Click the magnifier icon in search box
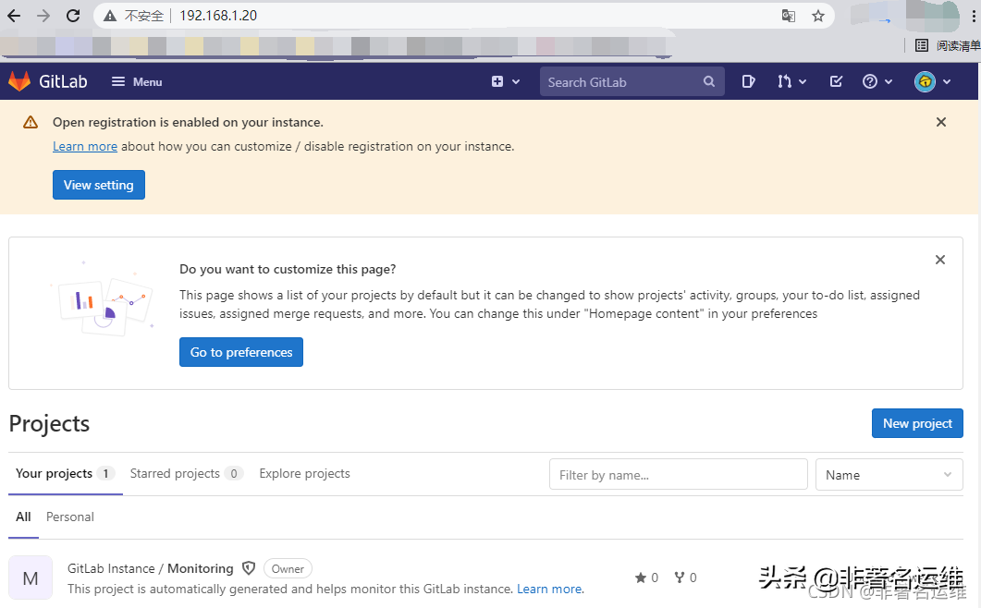Screen dimensions: 981x608 tap(709, 81)
